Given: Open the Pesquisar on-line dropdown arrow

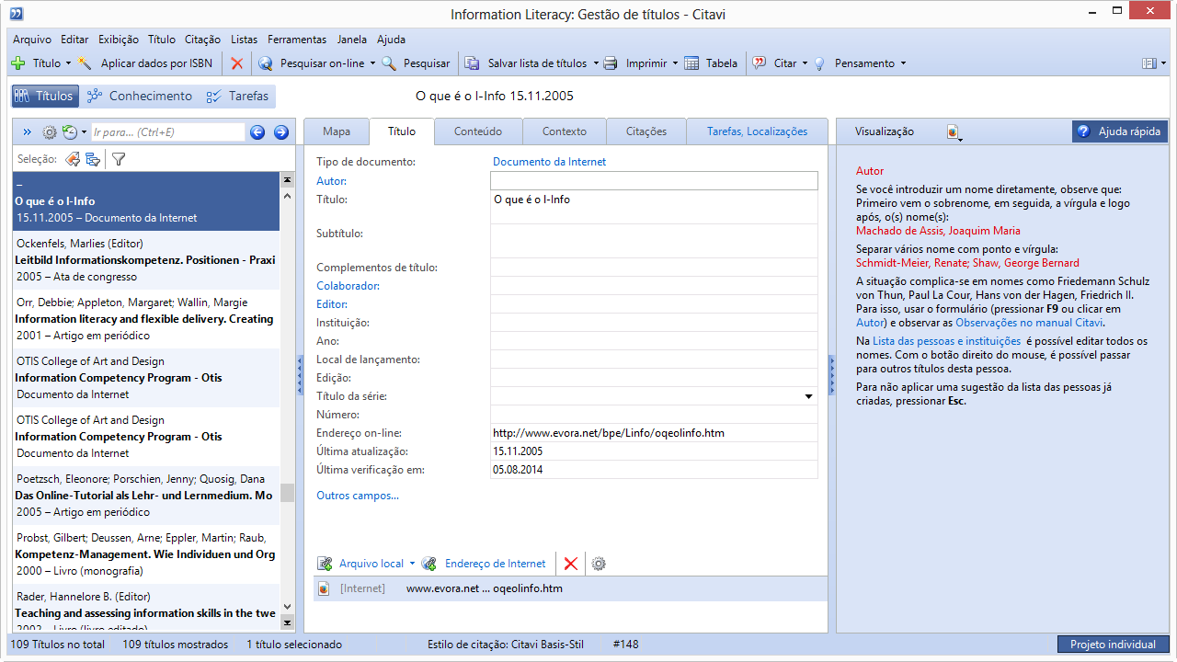Looking at the screenshot, I should click(x=372, y=63).
